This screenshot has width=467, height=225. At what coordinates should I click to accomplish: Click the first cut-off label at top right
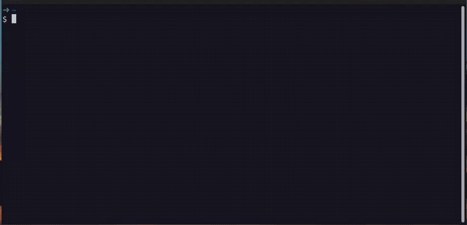[x=368, y=1]
